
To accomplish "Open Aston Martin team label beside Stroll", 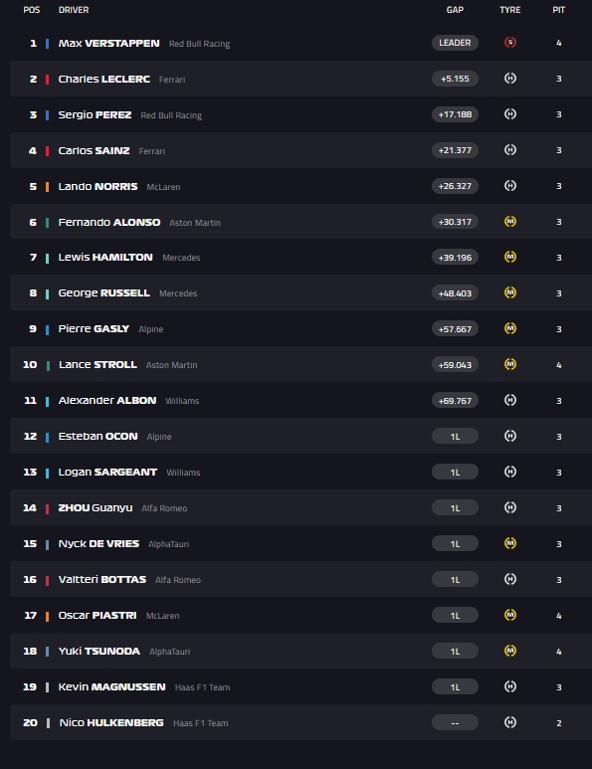I will tap(172, 365).
